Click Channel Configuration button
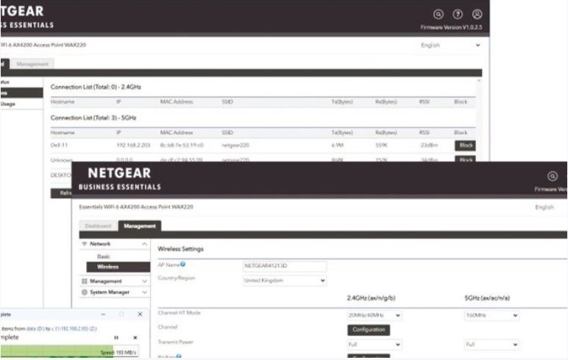Image resolution: width=568 pixels, height=360 pixels. pyautogui.click(x=369, y=330)
